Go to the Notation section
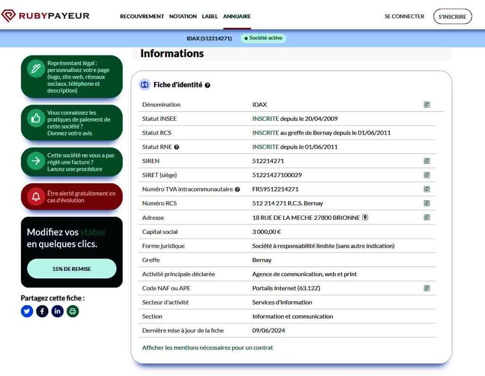 tap(183, 17)
